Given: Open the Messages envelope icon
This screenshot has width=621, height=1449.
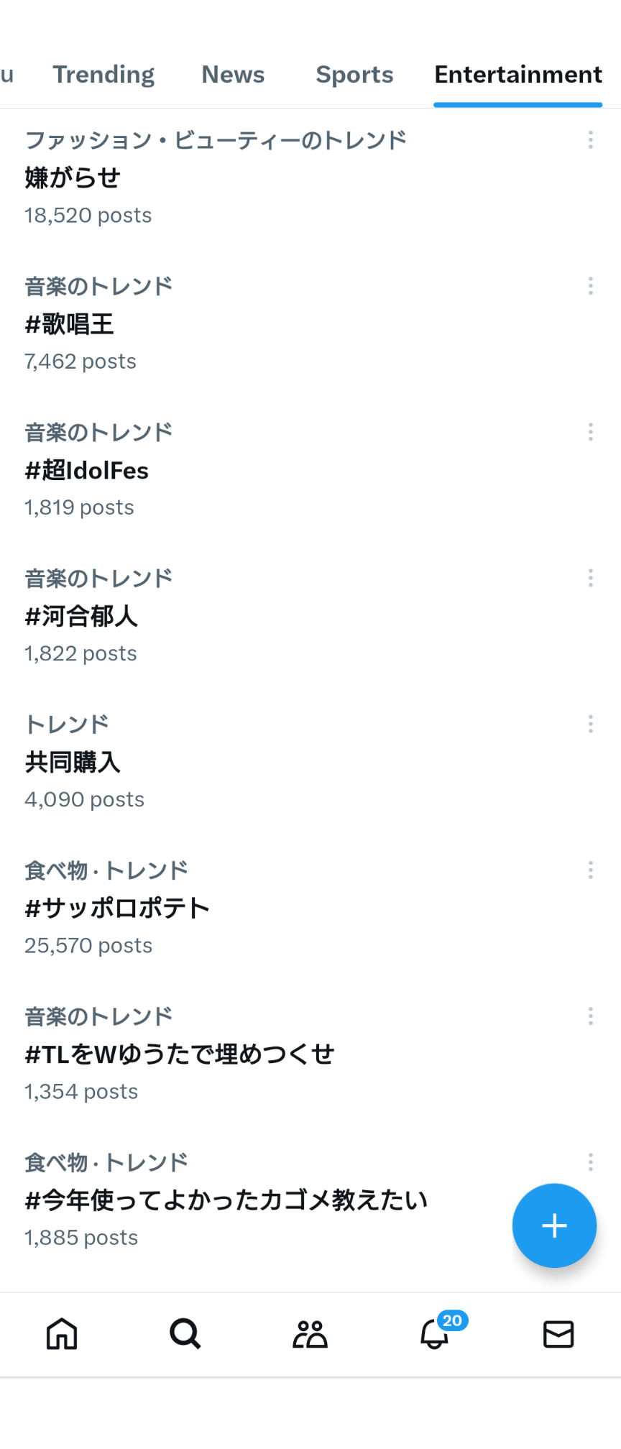Looking at the screenshot, I should [558, 1334].
